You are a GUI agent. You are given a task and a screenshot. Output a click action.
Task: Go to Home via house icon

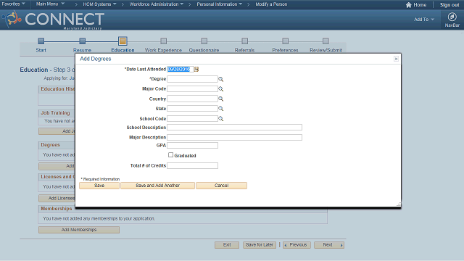409,5
